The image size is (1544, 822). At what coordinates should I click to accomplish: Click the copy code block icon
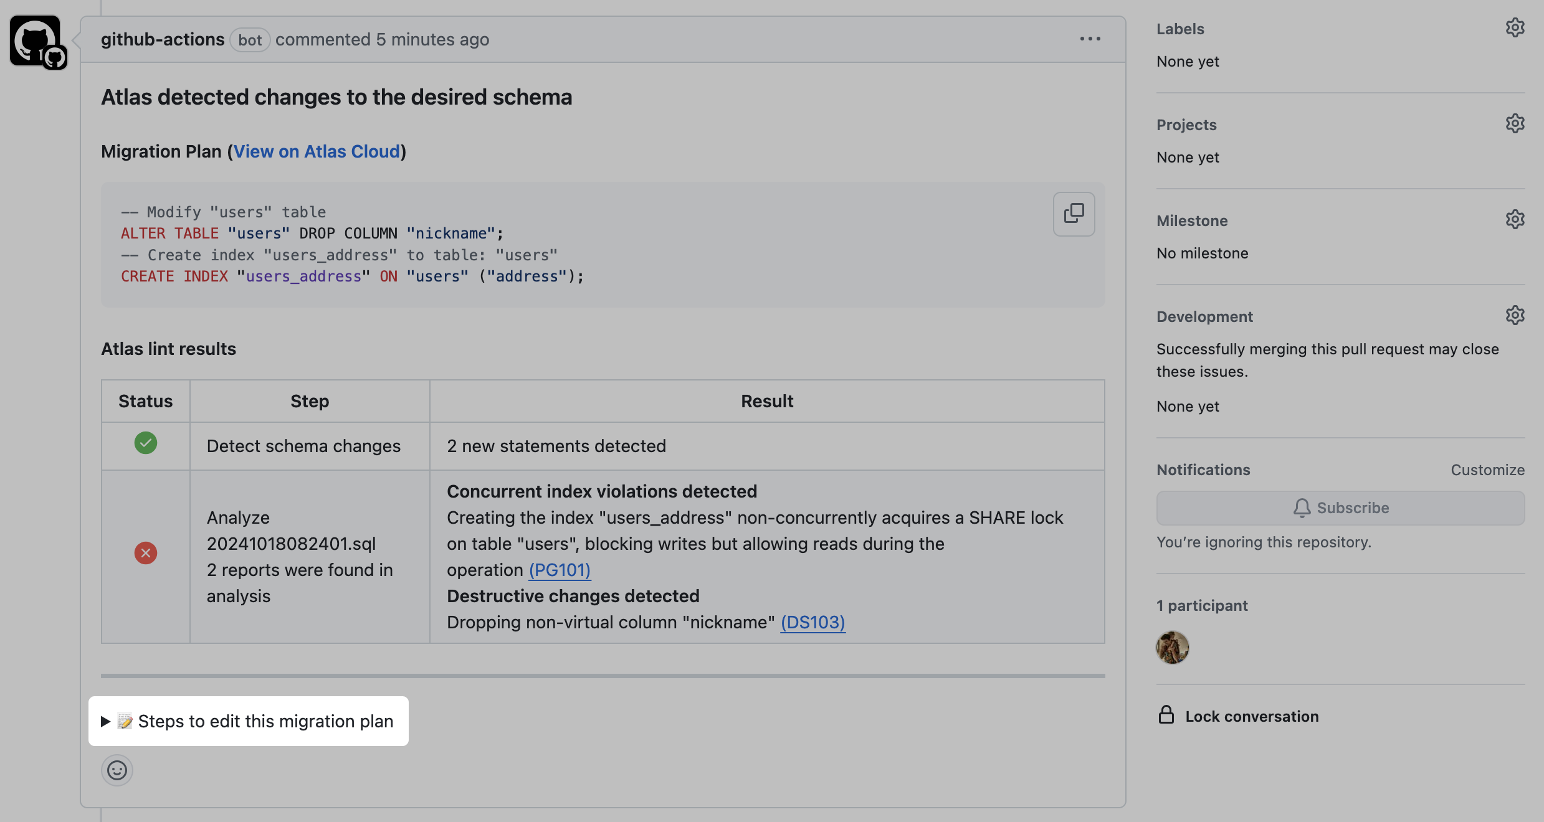[1073, 214]
